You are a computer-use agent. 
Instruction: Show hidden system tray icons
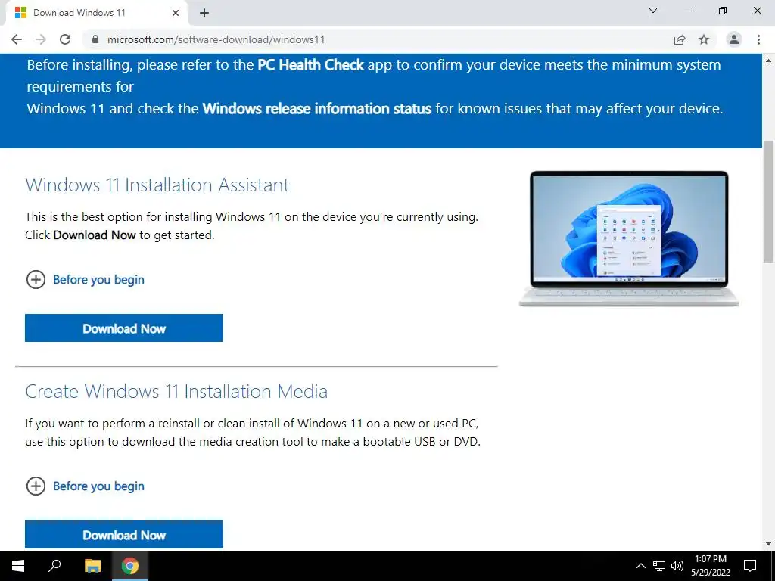pyautogui.click(x=640, y=566)
